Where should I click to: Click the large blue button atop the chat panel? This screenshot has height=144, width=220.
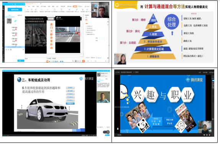pyautogui.click(x=15, y=10)
